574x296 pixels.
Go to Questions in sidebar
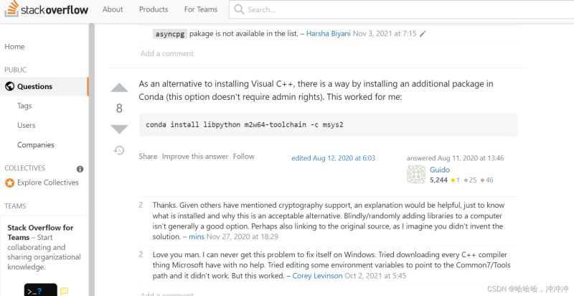[x=34, y=86]
